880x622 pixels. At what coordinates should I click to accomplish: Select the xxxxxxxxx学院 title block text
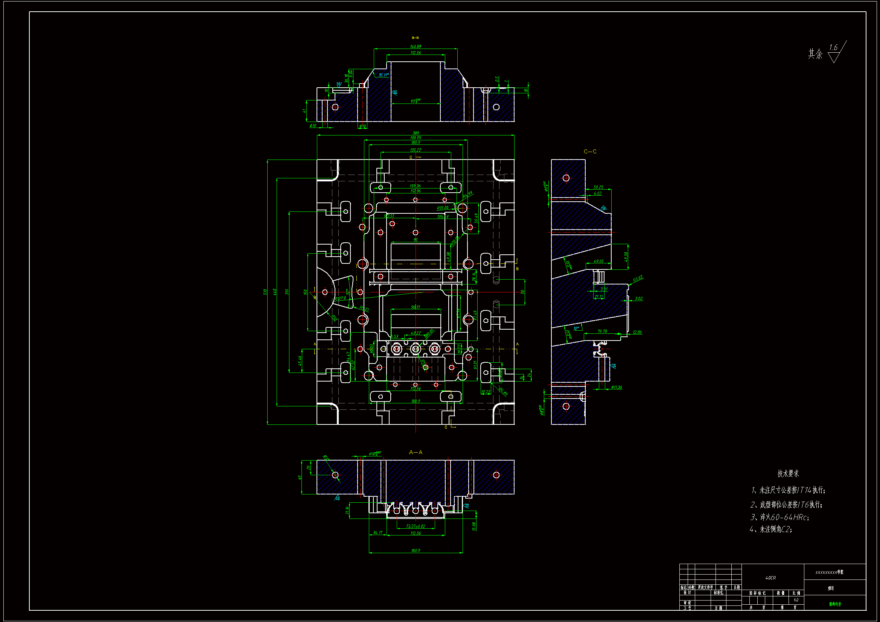(829, 572)
